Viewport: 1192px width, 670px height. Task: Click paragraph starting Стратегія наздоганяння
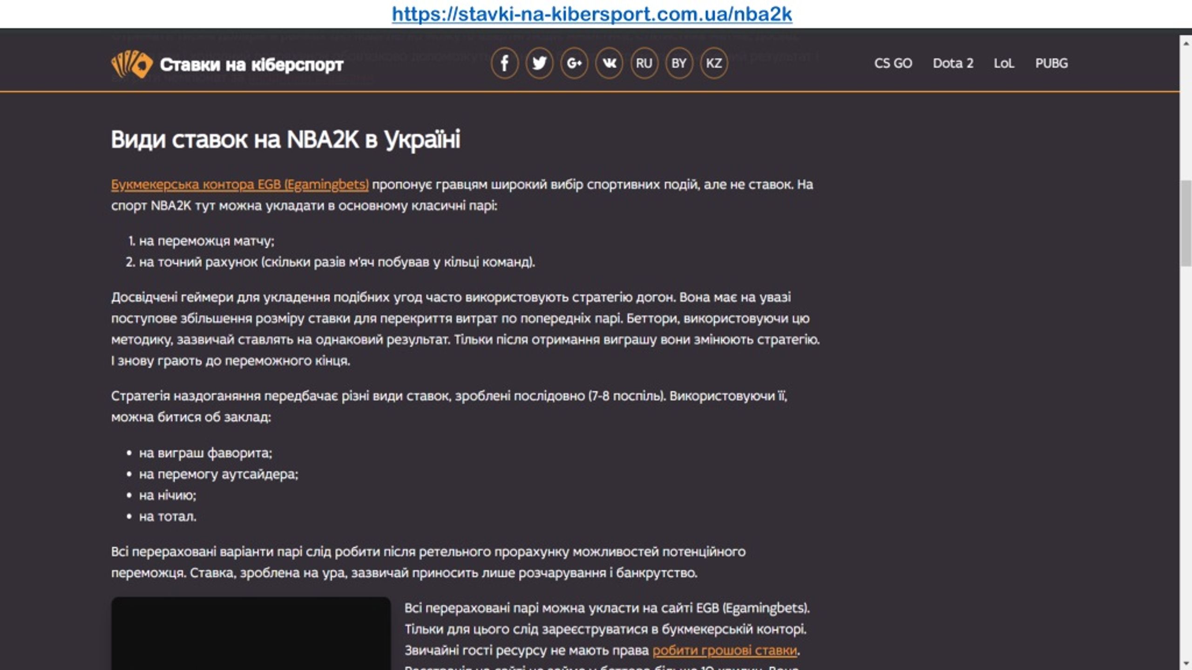(x=449, y=406)
